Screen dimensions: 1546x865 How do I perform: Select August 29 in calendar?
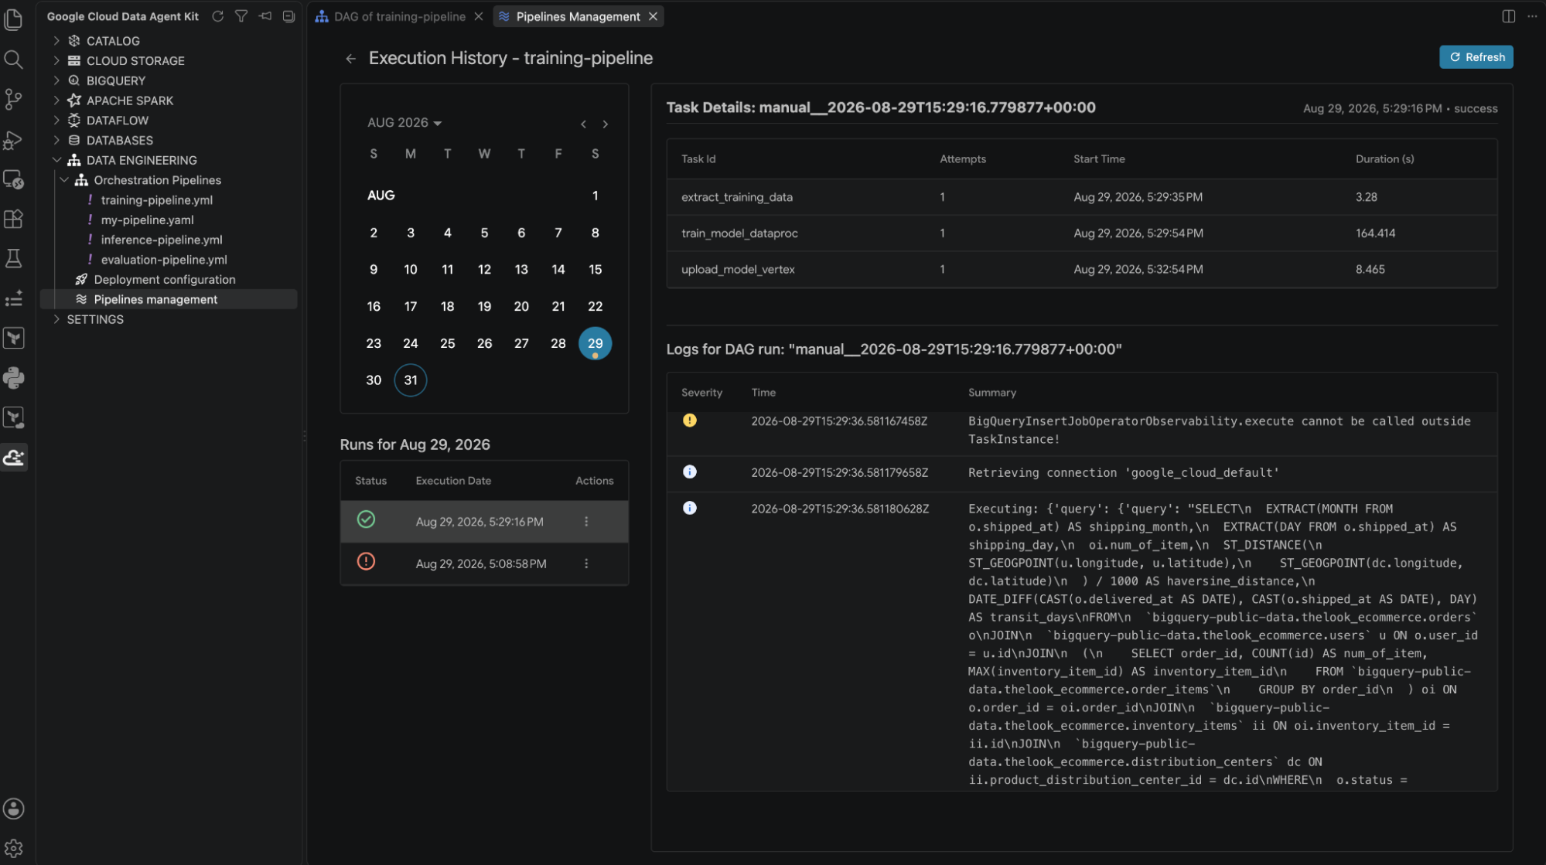(x=595, y=343)
